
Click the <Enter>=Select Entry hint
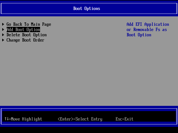click(80, 119)
